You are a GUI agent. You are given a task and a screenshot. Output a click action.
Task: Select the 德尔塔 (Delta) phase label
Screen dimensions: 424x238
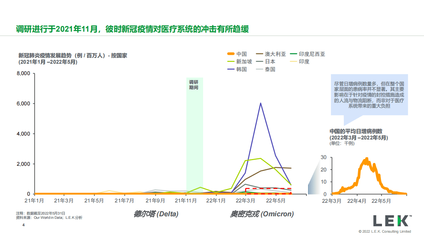click(156, 214)
